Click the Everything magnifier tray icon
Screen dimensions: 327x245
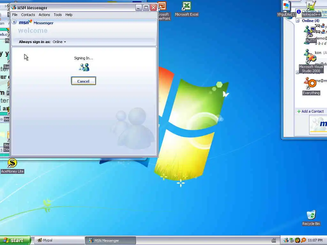pos(303,241)
